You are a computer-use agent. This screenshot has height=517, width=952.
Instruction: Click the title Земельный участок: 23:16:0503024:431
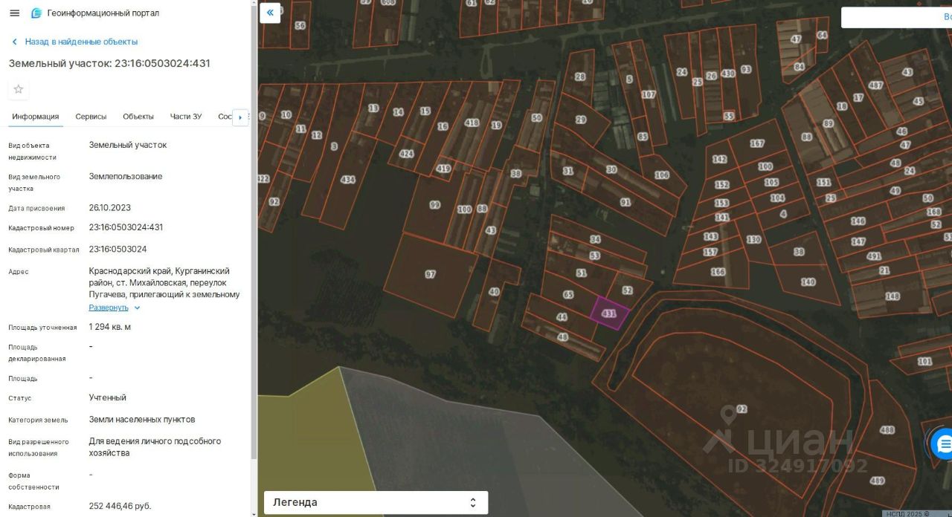[x=109, y=64]
